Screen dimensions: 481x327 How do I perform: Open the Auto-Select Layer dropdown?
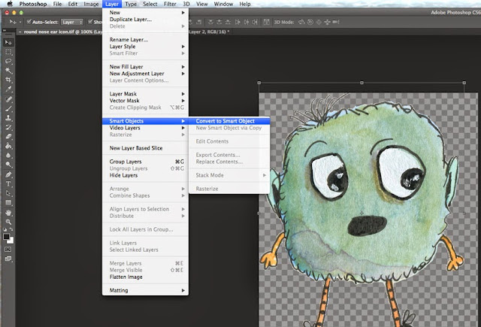point(73,23)
